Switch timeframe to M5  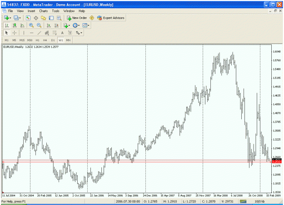pyautogui.click(x=14, y=40)
